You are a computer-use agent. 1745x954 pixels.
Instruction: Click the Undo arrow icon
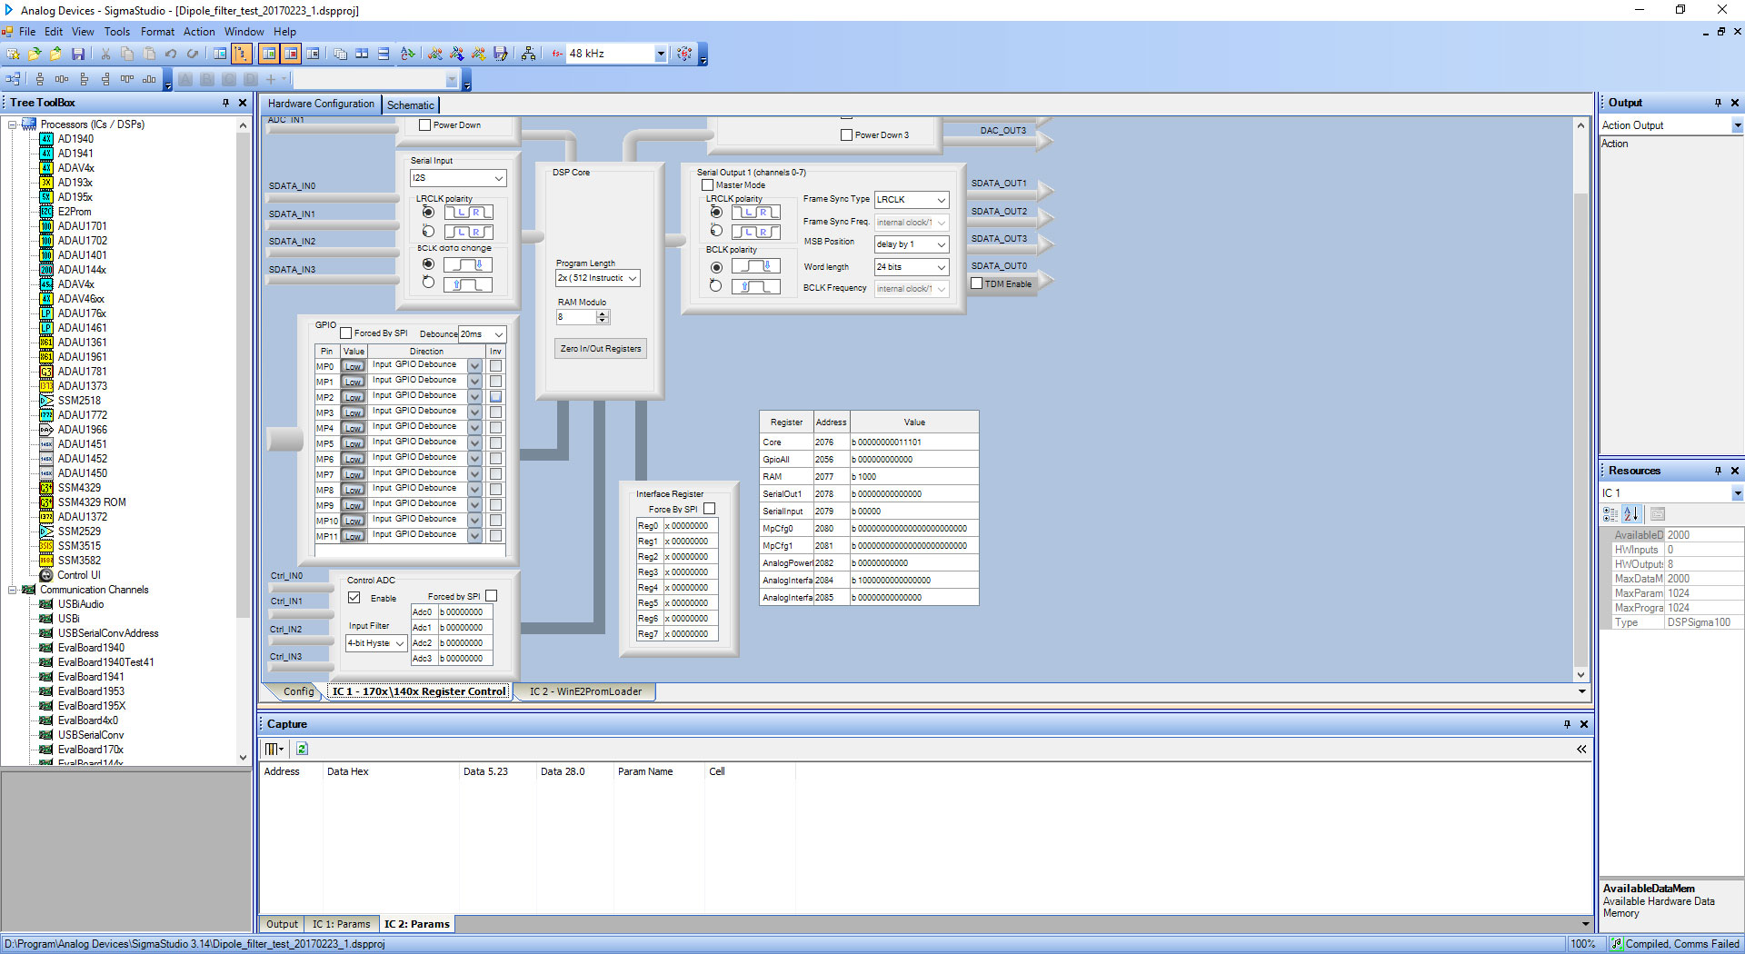coord(171,54)
